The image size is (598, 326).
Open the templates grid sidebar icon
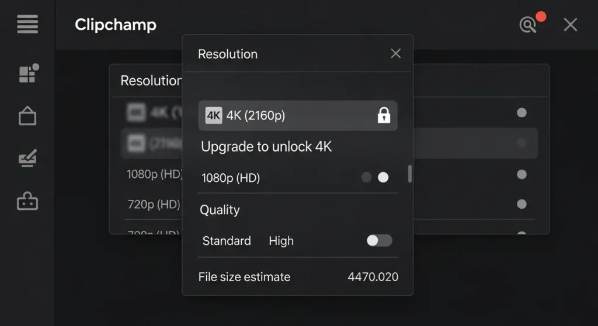[x=28, y=73]
